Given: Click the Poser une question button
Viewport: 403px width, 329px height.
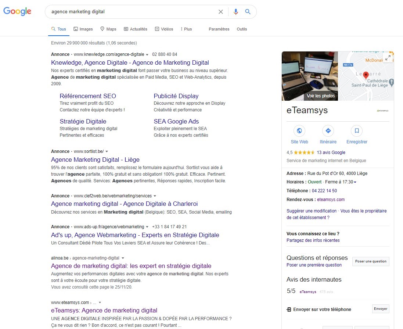Looking at the screenshot, I should [371, 261].
